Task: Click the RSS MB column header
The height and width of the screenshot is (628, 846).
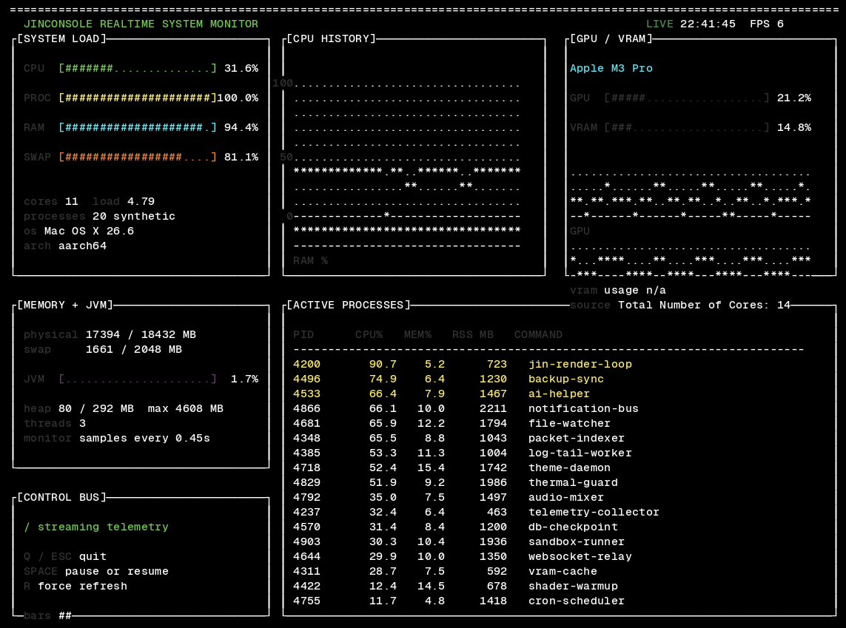Action: pos(473,335)
